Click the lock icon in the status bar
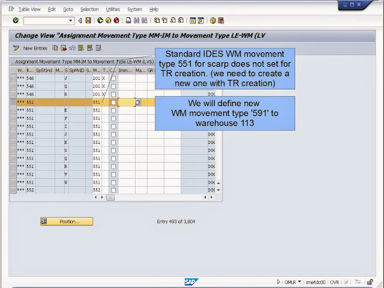The image size is (384, 288). pyautogui.click(x=370, y=282)
